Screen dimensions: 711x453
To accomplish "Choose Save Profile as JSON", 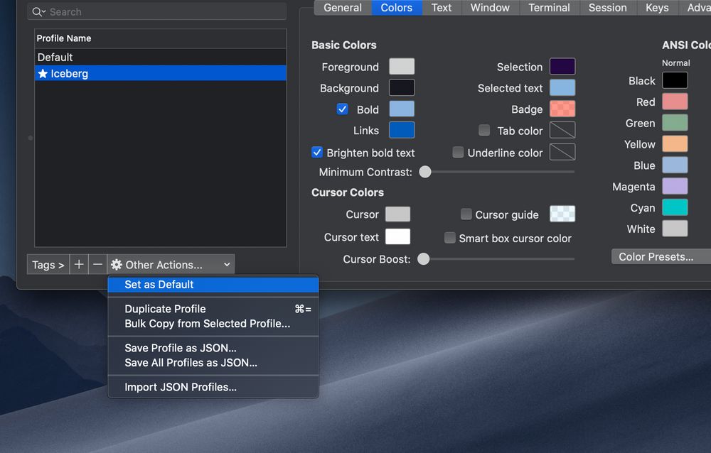I will 213,348.
